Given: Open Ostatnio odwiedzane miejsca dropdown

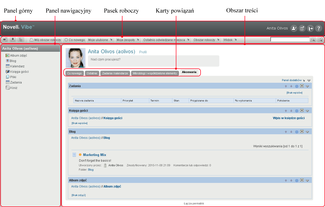Looking at the screenshot, I should (166, 40).
